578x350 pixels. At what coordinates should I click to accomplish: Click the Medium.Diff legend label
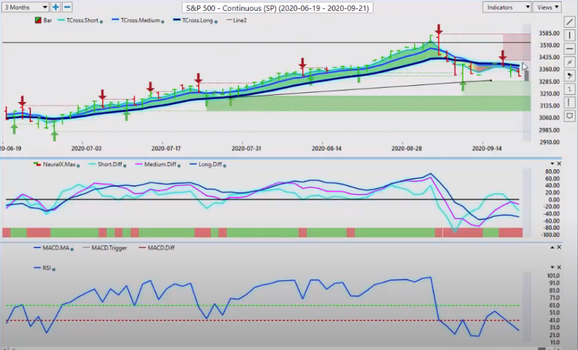click(160, 164)
